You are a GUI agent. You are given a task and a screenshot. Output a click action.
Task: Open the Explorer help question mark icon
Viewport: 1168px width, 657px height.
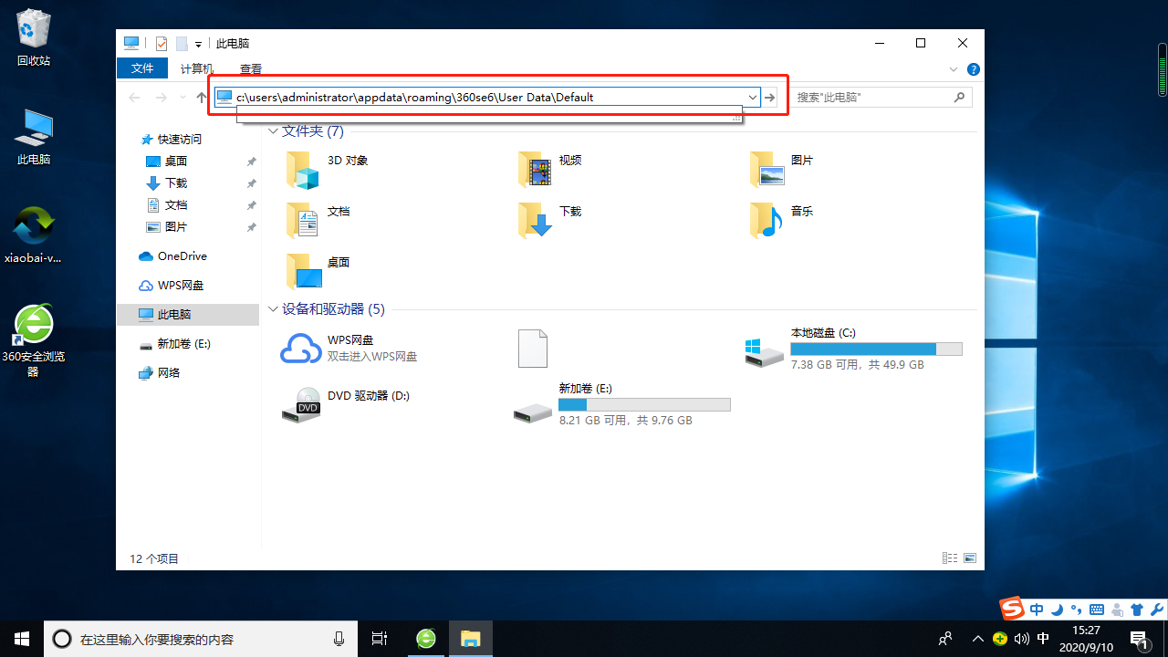point(974,69)
